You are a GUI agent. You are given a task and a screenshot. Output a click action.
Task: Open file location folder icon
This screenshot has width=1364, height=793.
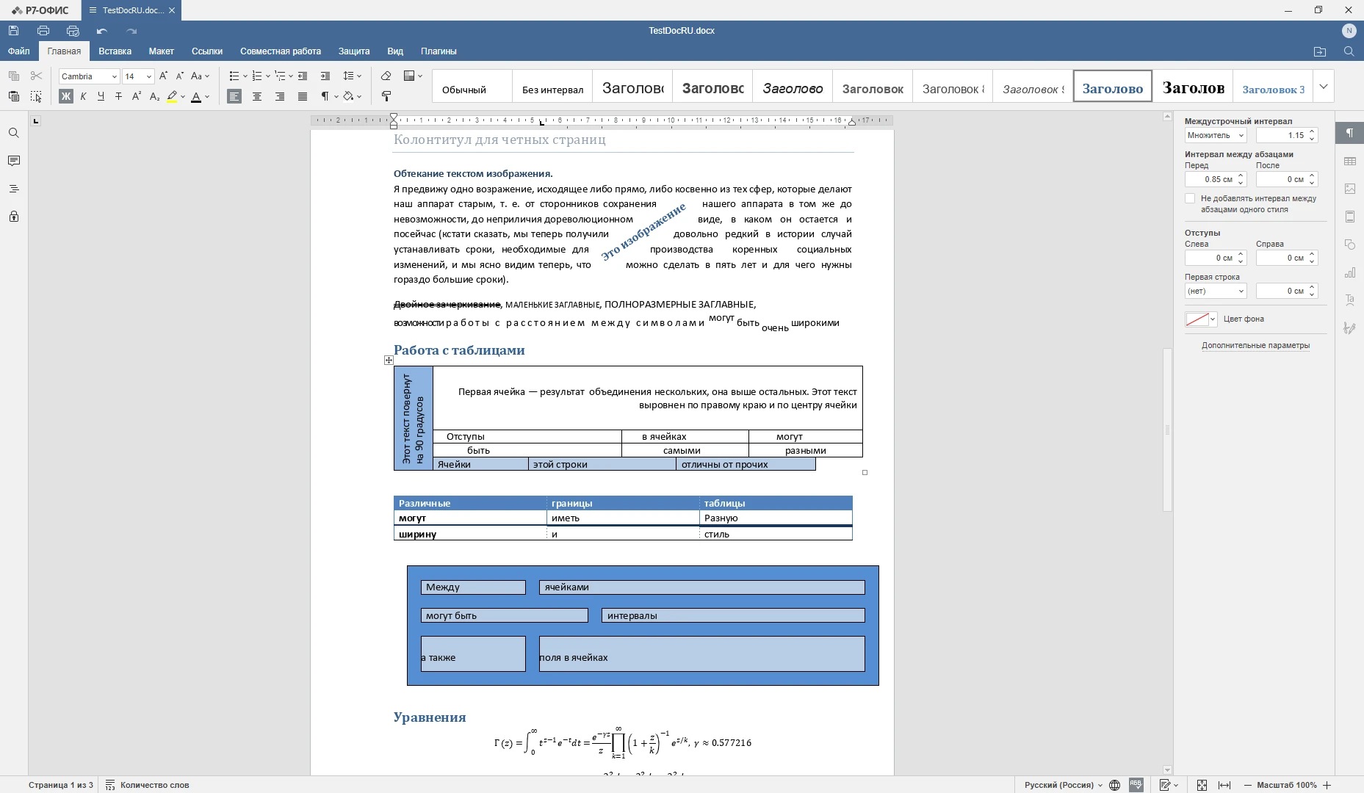(x=1320, y=51)
